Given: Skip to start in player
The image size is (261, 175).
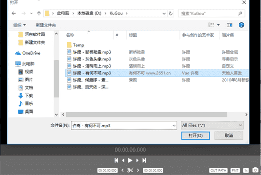Looking at the screenshot, I should coord(116,160).
